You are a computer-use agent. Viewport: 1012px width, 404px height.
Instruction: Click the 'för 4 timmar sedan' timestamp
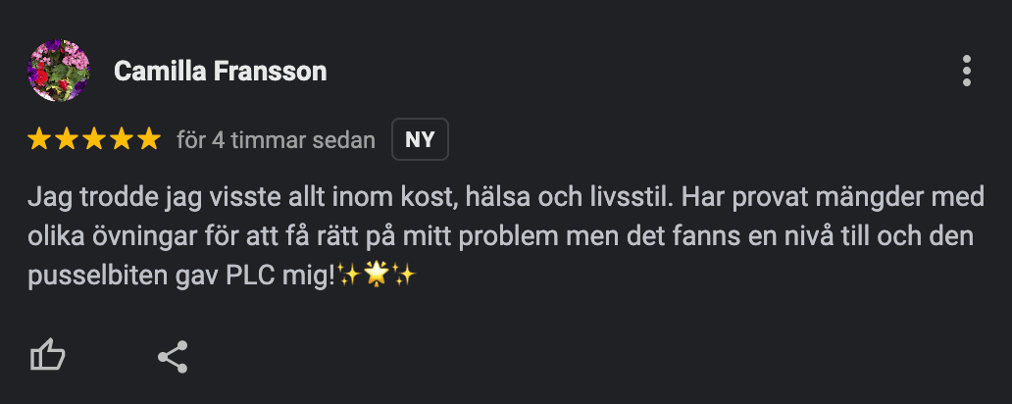pyautogui.click(x=277, y=140)
